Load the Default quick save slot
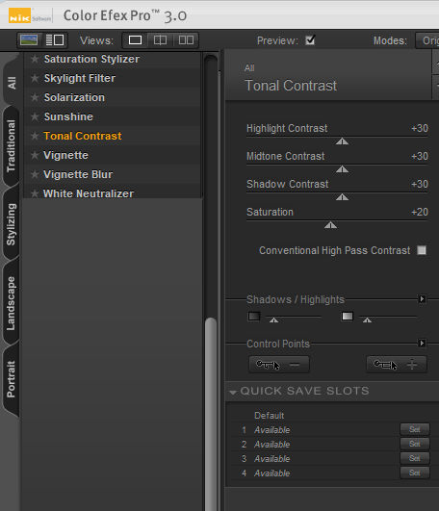 (270, 416)
